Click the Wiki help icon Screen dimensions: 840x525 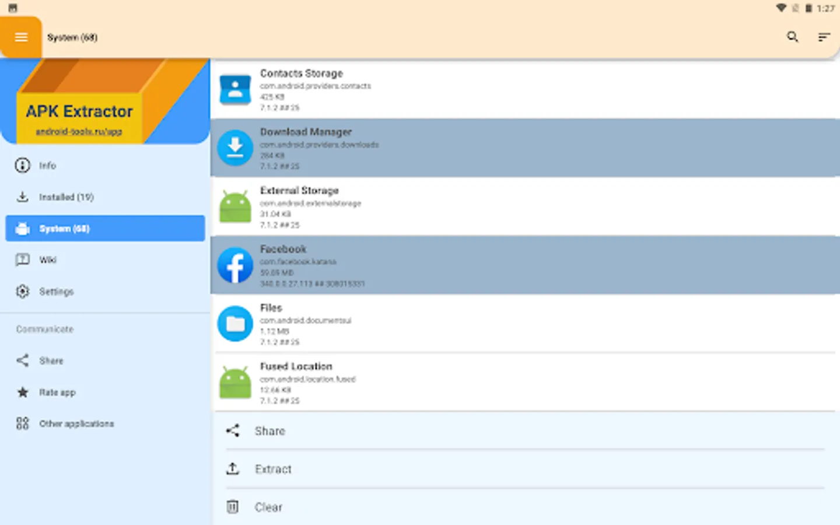pos(22,260)
